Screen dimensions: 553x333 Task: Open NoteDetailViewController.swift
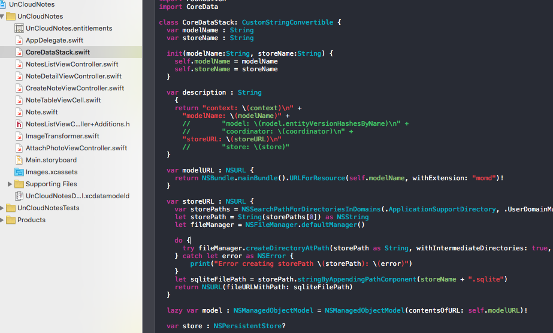74,76
